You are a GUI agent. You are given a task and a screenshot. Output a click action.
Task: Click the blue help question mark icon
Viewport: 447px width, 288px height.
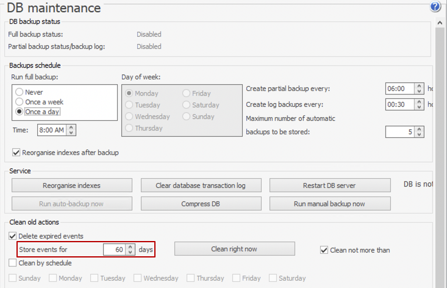435,7
